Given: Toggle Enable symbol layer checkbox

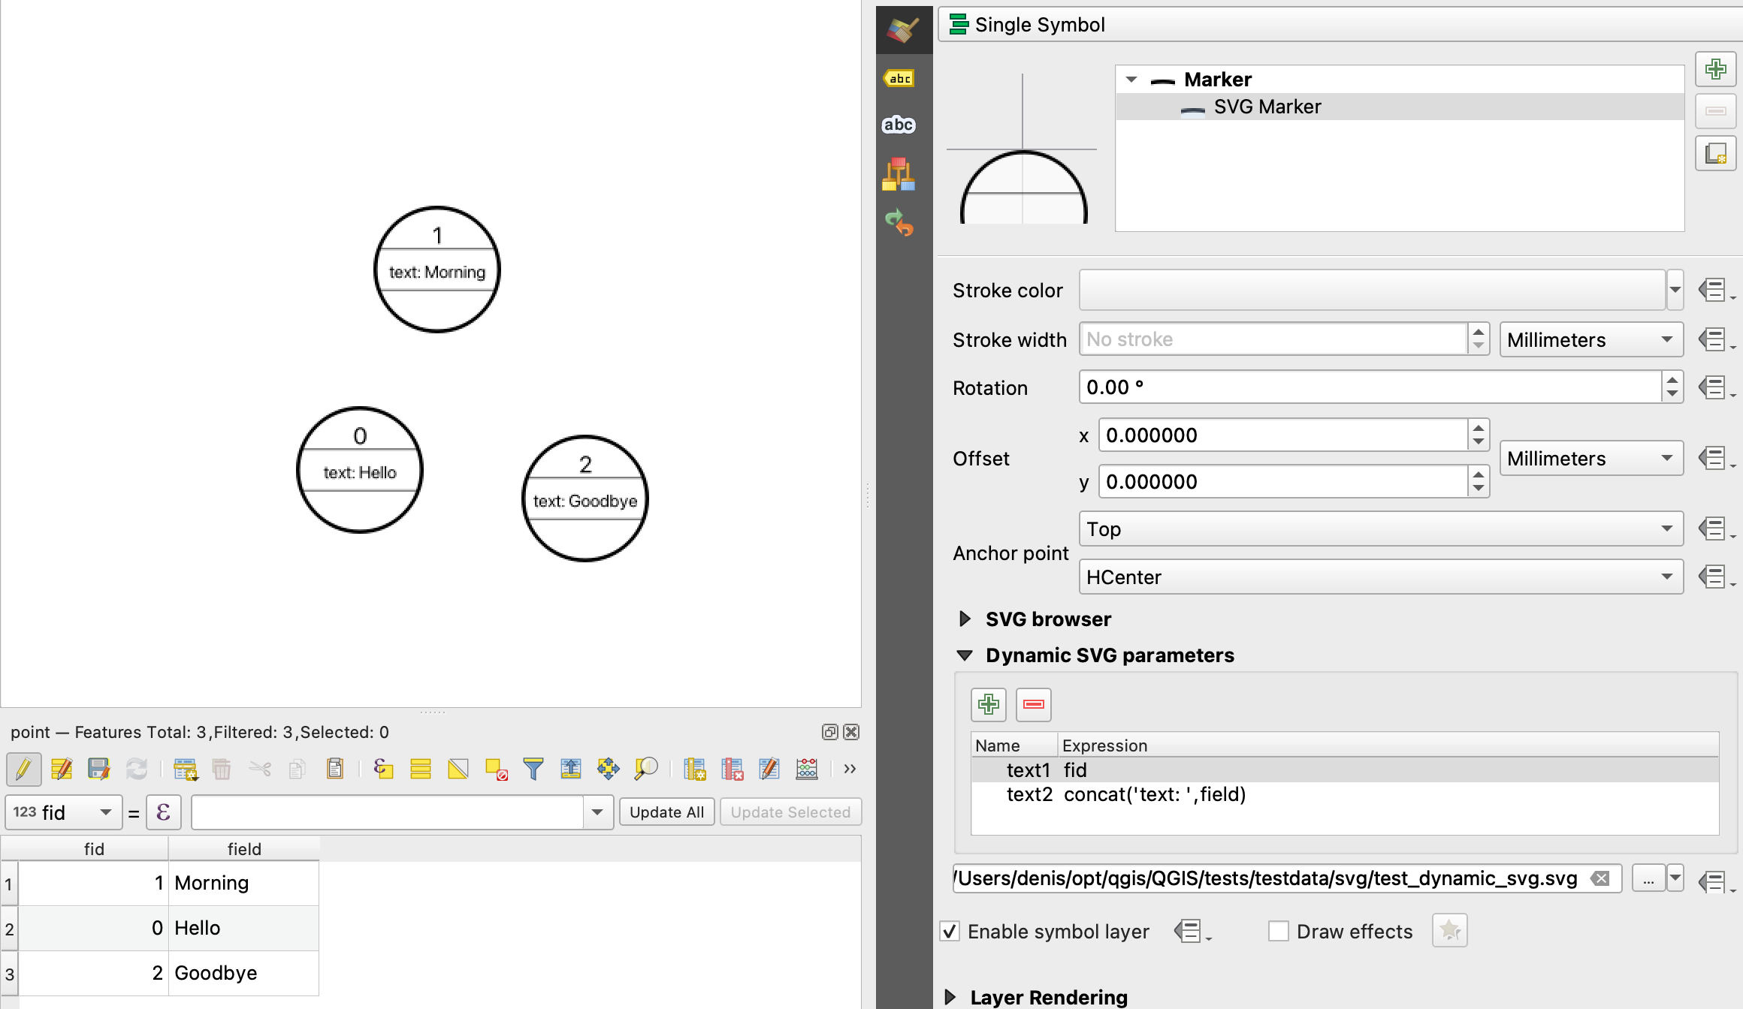Looking at the screenshot, I should [x=953, y=931].
